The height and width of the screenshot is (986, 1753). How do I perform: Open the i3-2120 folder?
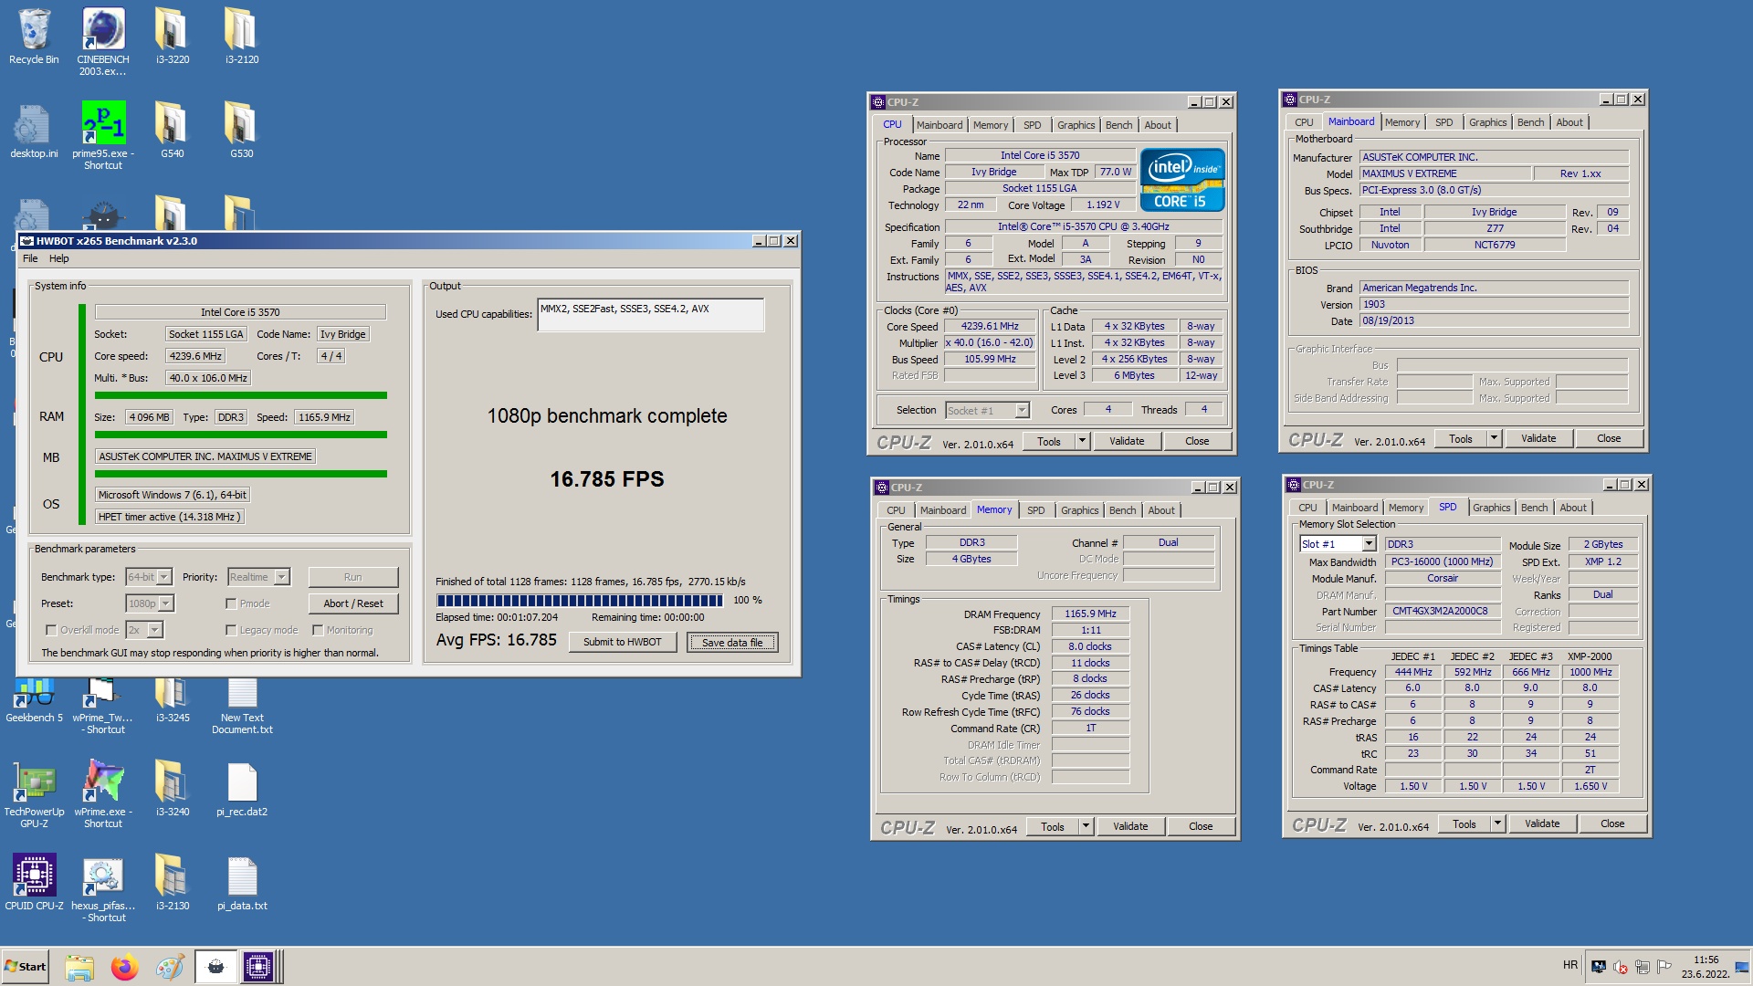pyautogui.click(x=242, y=37)
